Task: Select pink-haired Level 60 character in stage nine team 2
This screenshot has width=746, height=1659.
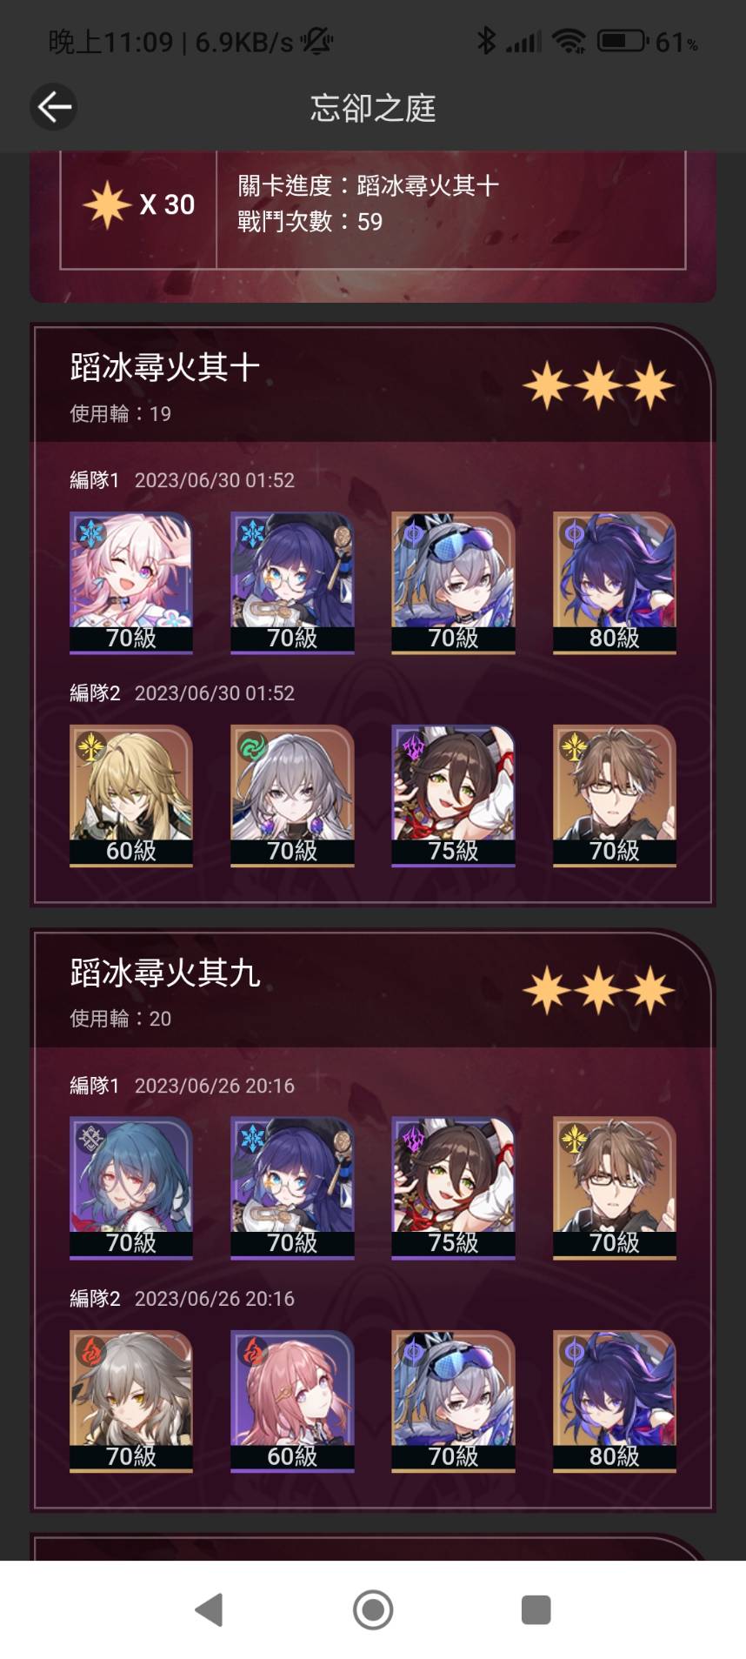Action: click(292, 1401)
